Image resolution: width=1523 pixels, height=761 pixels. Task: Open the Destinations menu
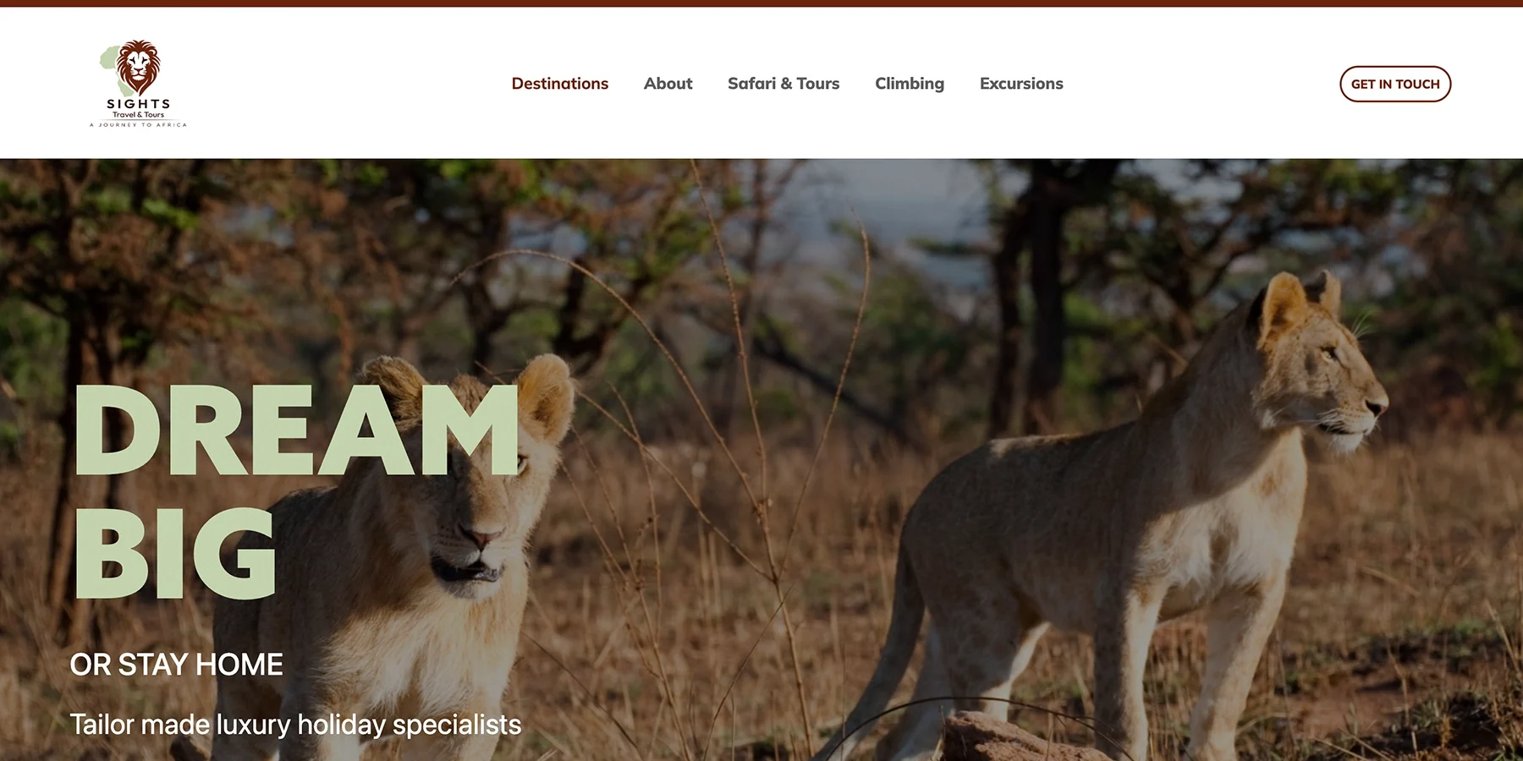tap(560, 84)
